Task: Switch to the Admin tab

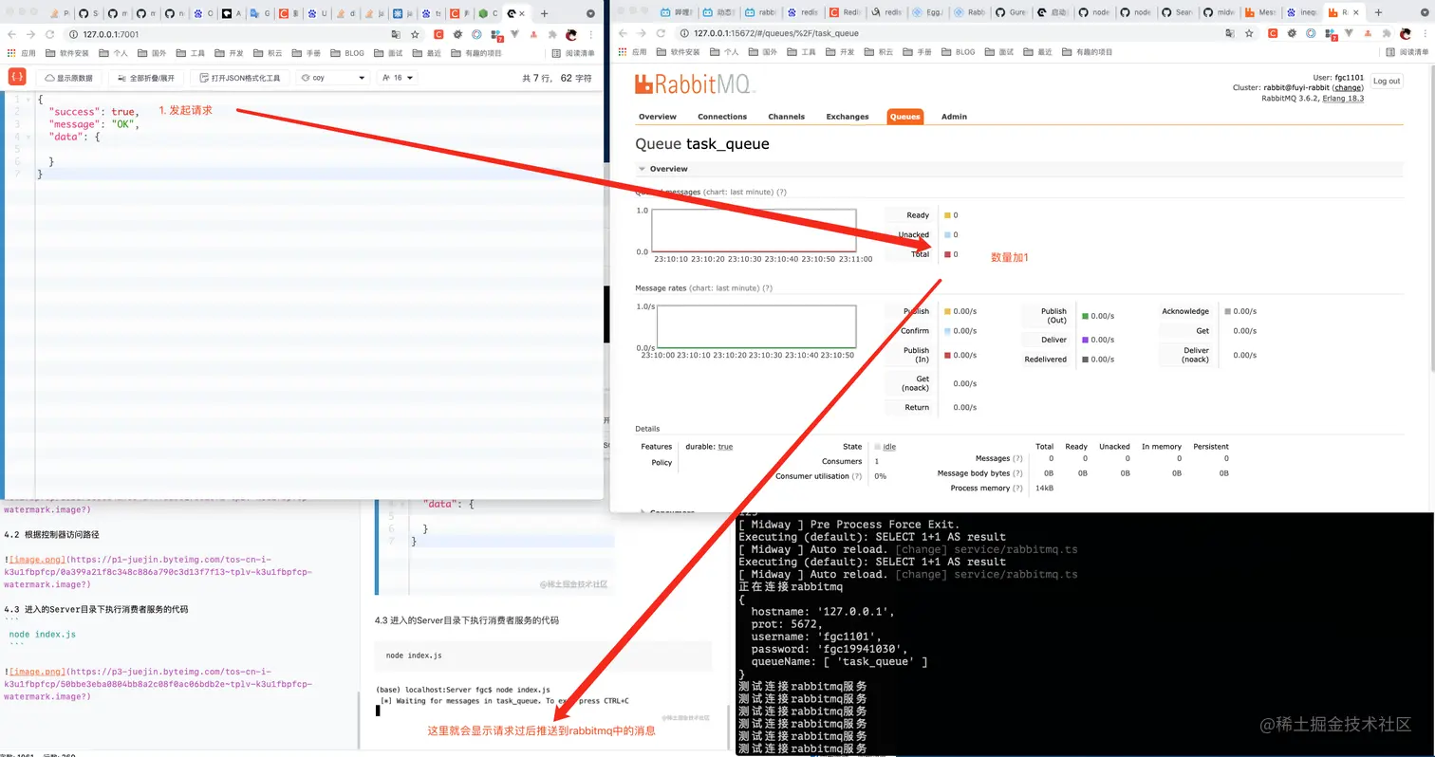Action: [x=954, y=117]
